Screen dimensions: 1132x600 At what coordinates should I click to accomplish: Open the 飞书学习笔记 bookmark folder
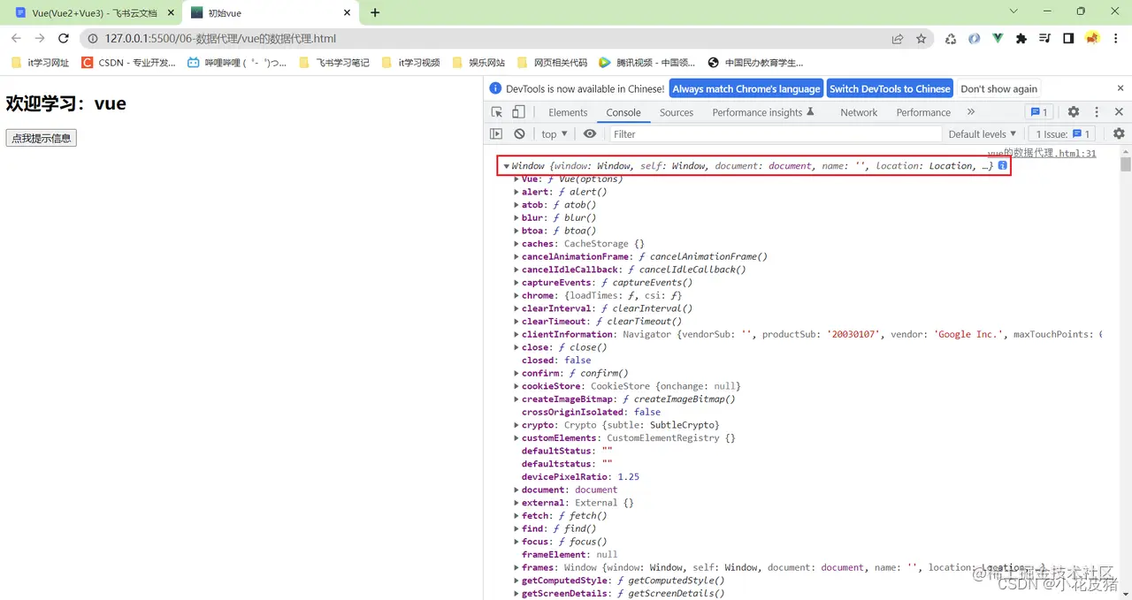click(x=335, y=63)
